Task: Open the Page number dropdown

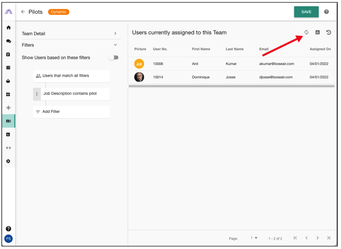Action: point(254,238)
